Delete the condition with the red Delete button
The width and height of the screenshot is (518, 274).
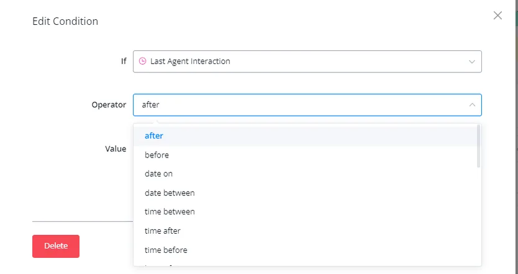(56, 246)
